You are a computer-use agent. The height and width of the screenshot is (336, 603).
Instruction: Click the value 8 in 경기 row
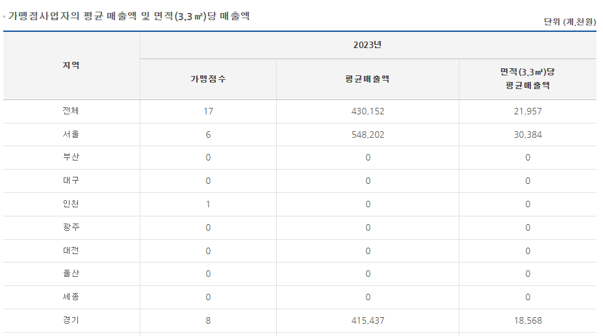(208, 320)
